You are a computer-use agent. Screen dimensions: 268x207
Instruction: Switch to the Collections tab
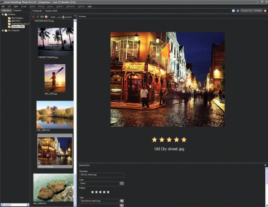coord(6,11)
